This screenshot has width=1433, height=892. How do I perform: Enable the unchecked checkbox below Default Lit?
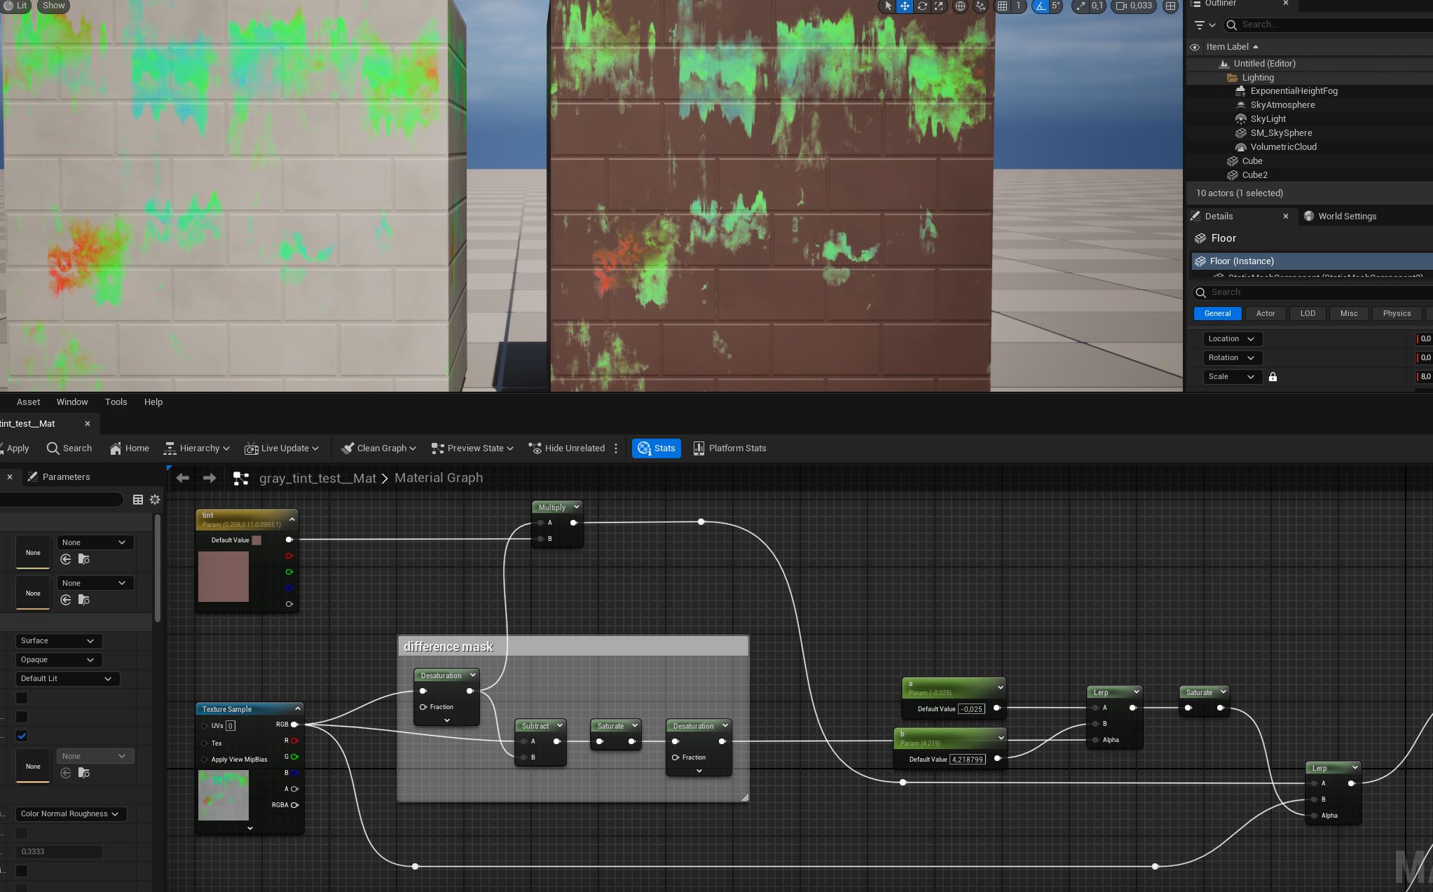22,698
